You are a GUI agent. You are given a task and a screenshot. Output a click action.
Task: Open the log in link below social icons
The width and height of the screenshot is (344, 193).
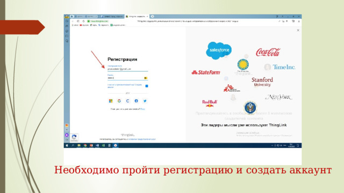(x=143, y=109)
